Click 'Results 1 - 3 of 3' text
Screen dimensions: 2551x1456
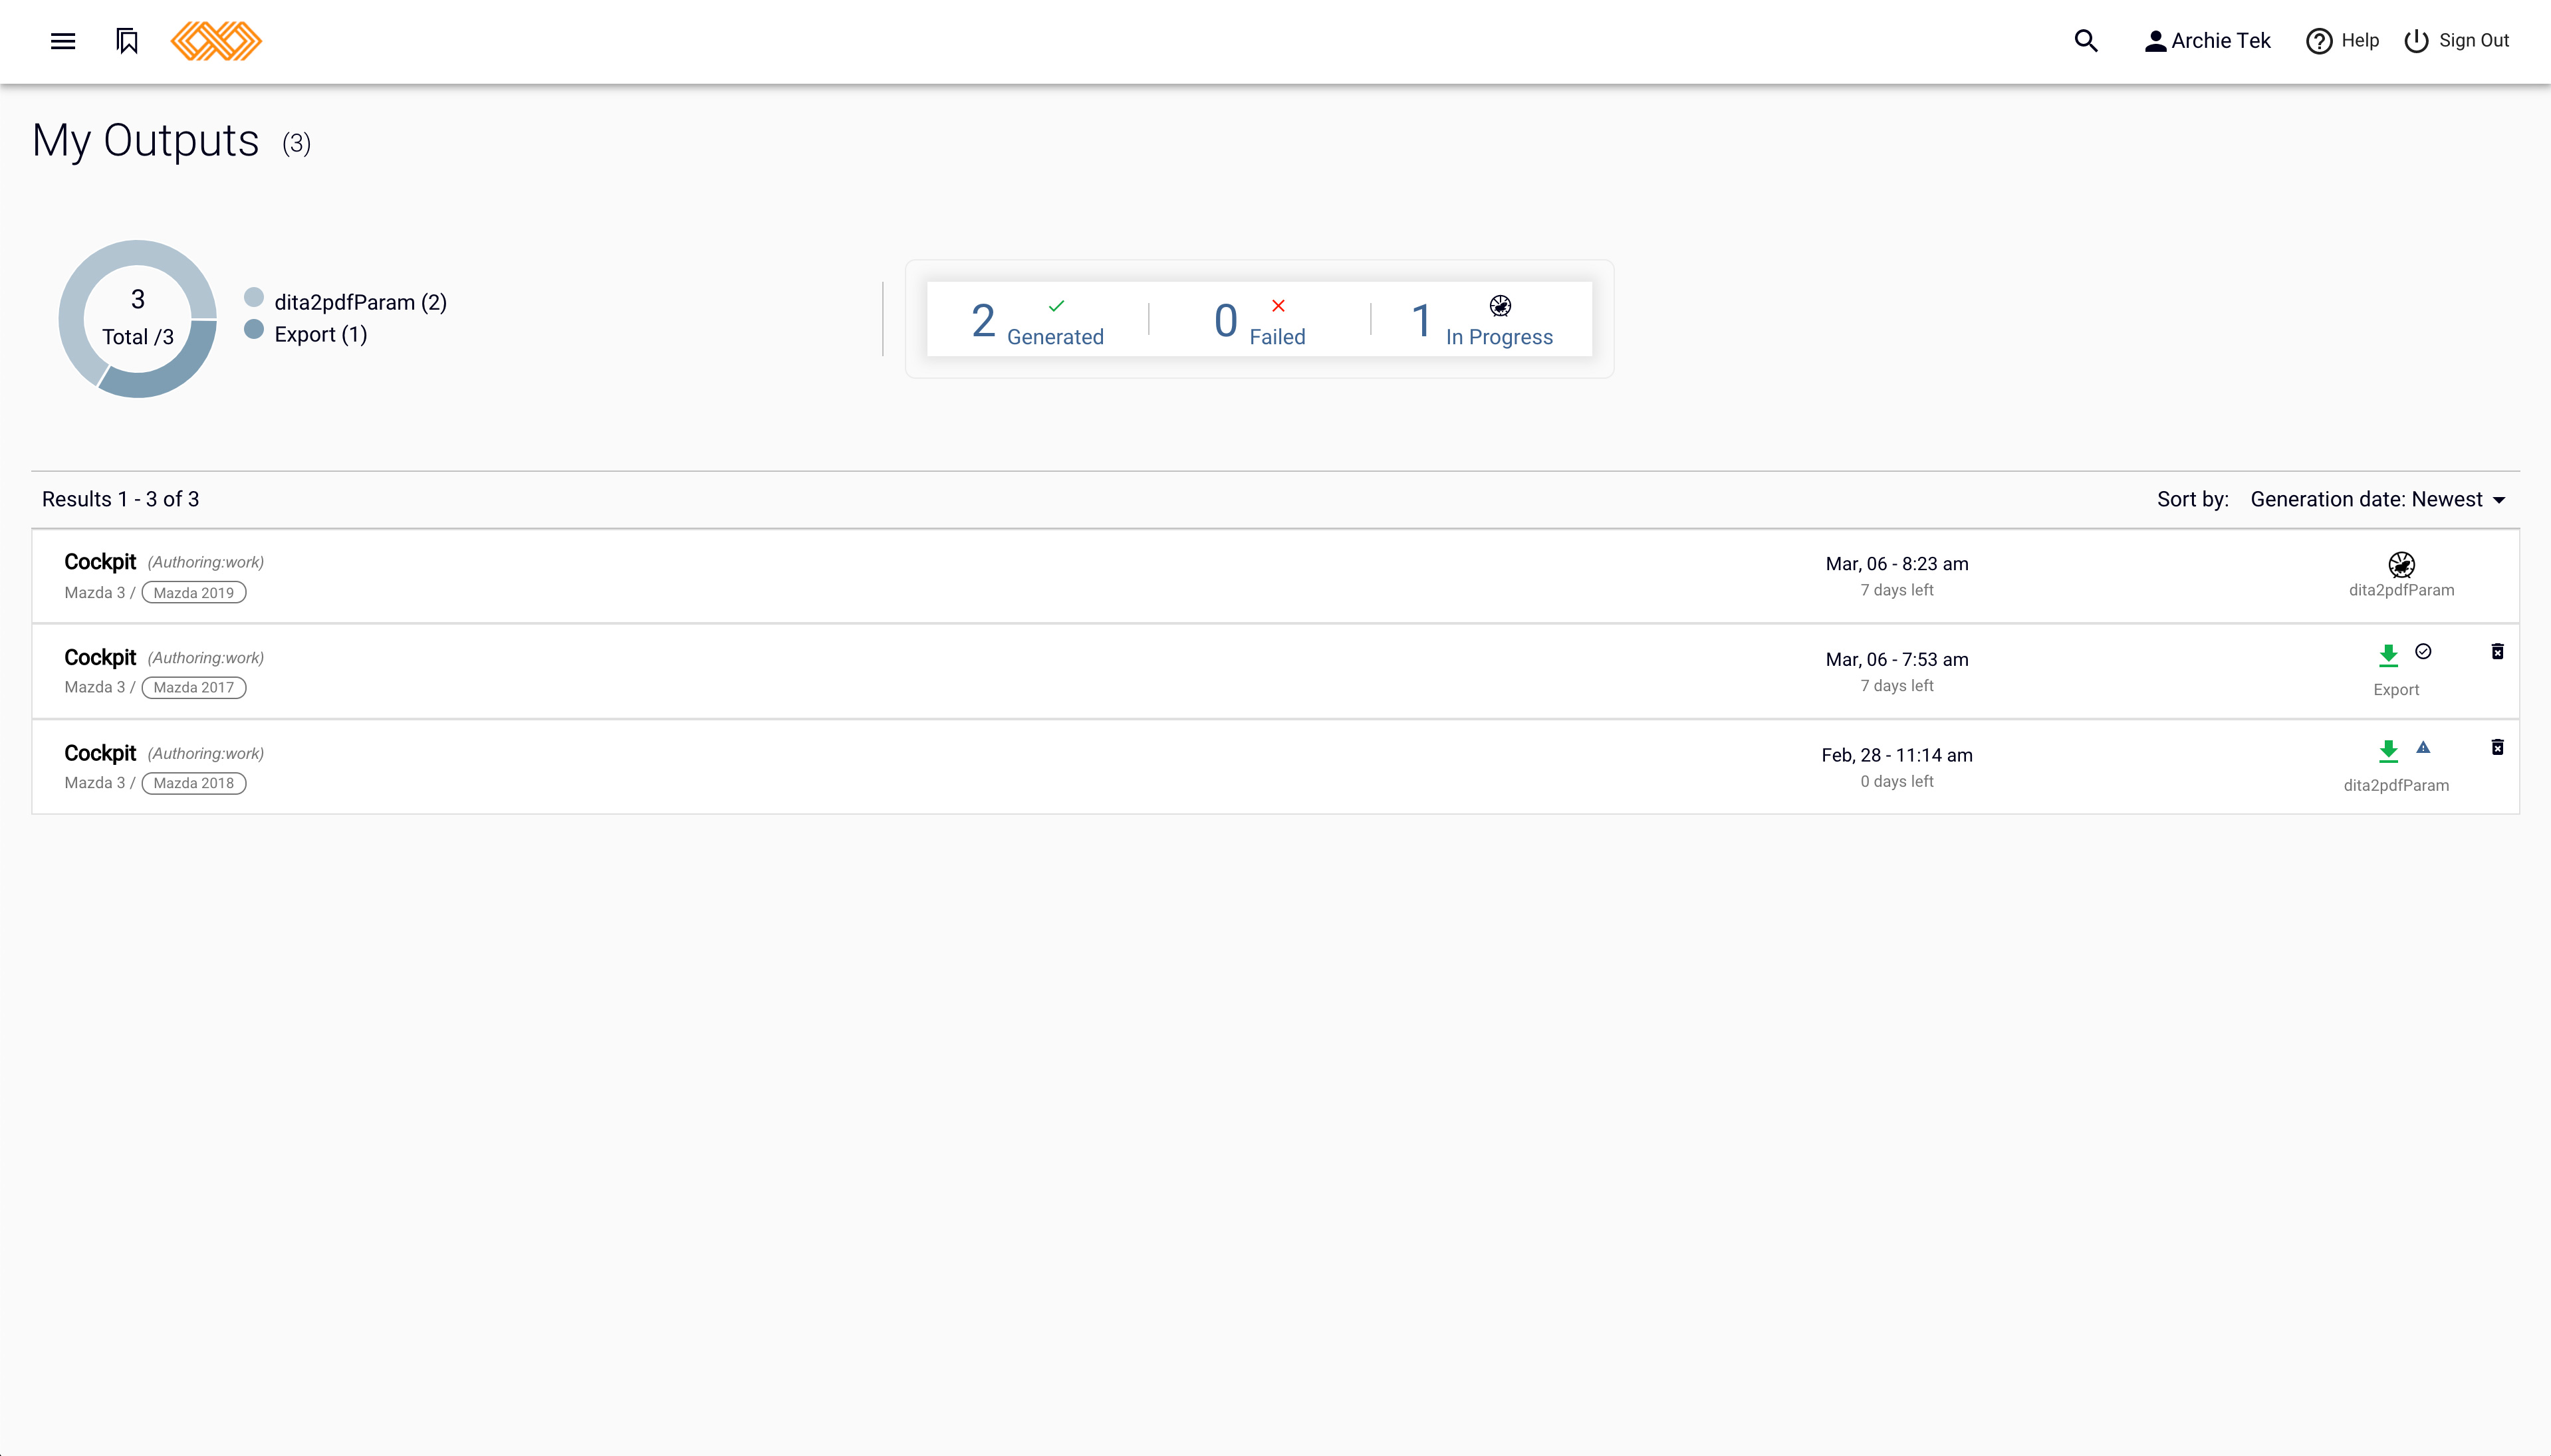(x=120, y=499)
